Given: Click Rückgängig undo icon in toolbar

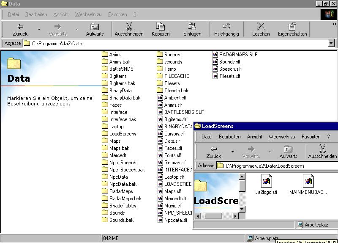Looking at the screenshot, I should (226, 26).
